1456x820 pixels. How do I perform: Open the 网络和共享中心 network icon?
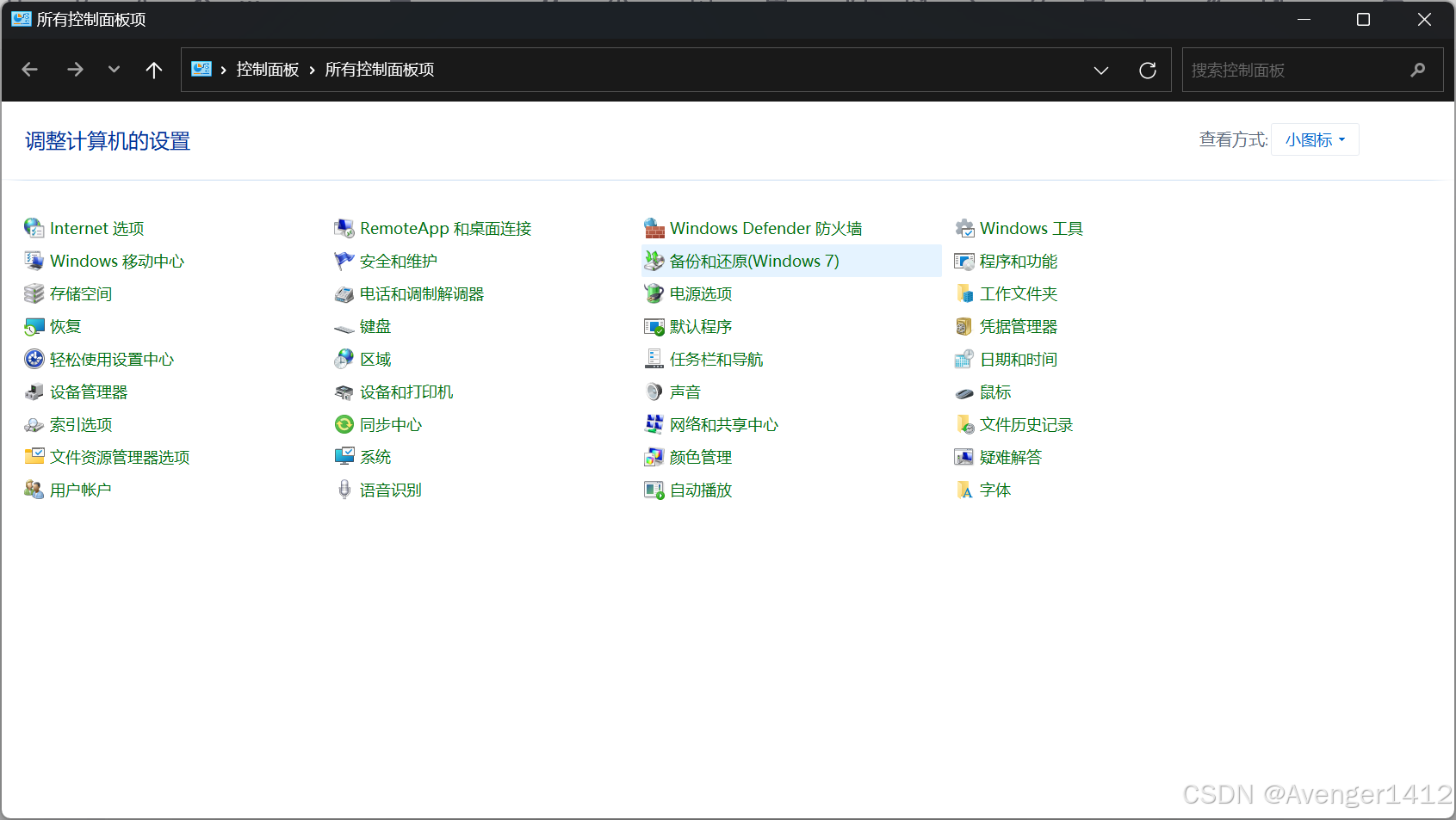654,424
